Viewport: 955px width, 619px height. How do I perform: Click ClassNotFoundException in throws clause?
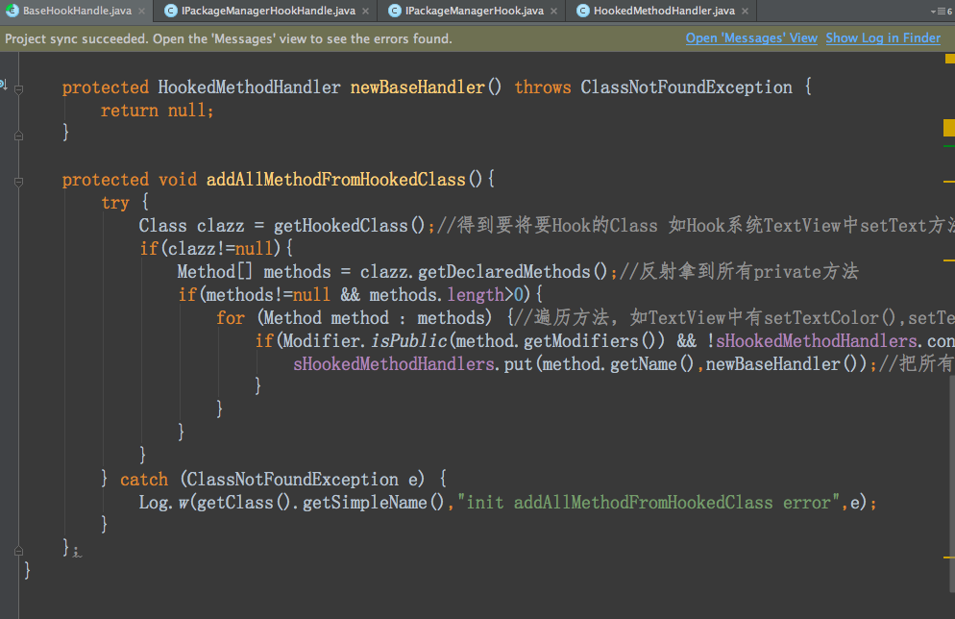[686, 87]
